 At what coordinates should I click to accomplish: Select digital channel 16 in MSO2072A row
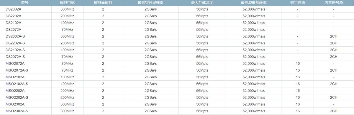[298, 63]
